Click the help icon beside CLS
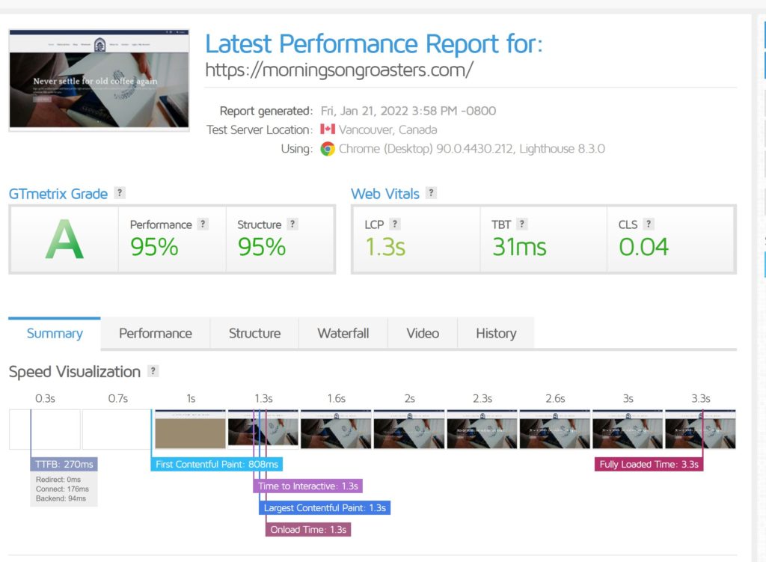766x562 pixels. tap(649, 224)
